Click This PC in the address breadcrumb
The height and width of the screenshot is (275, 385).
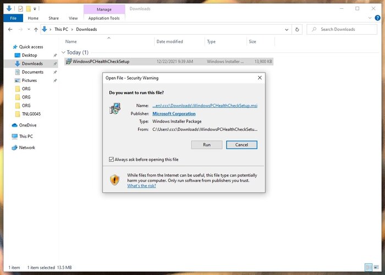coord(61,29)
